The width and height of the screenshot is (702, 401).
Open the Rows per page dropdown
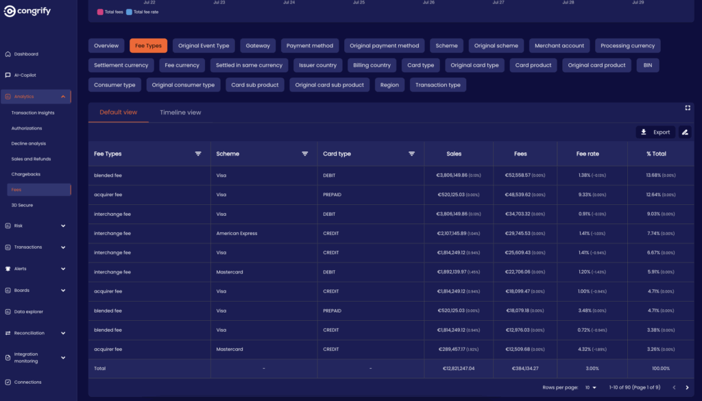click(590, 388)
